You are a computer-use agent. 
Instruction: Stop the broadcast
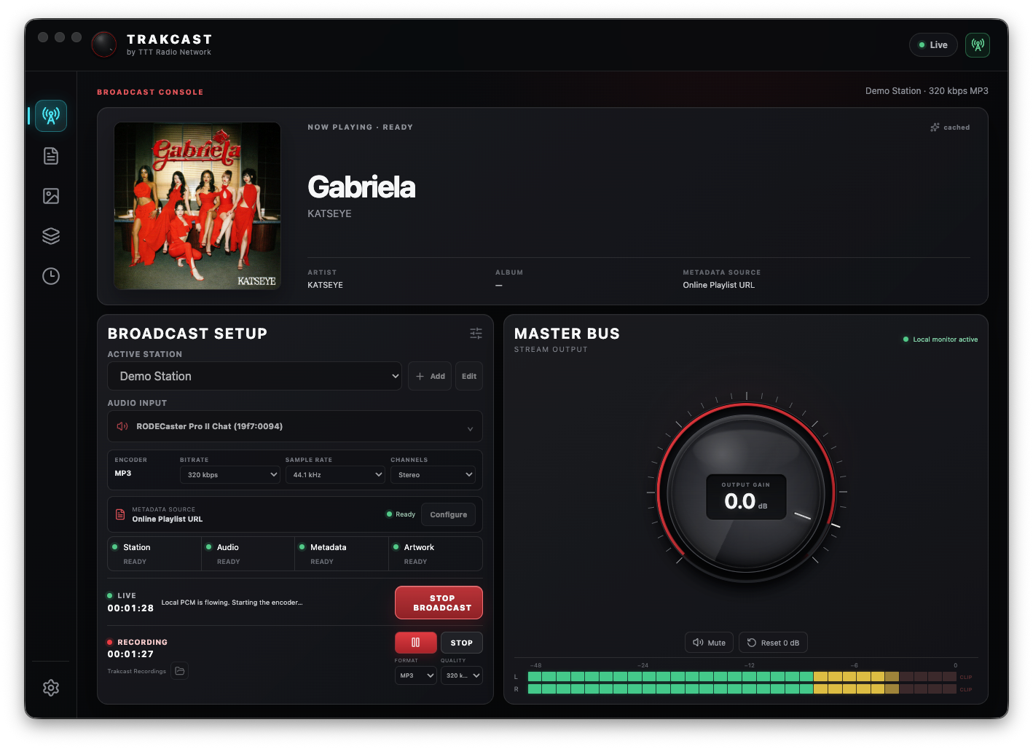click(x=439, y=603)
